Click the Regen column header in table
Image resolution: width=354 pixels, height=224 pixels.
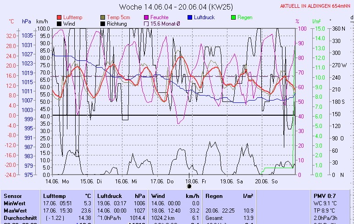point(215,196)
